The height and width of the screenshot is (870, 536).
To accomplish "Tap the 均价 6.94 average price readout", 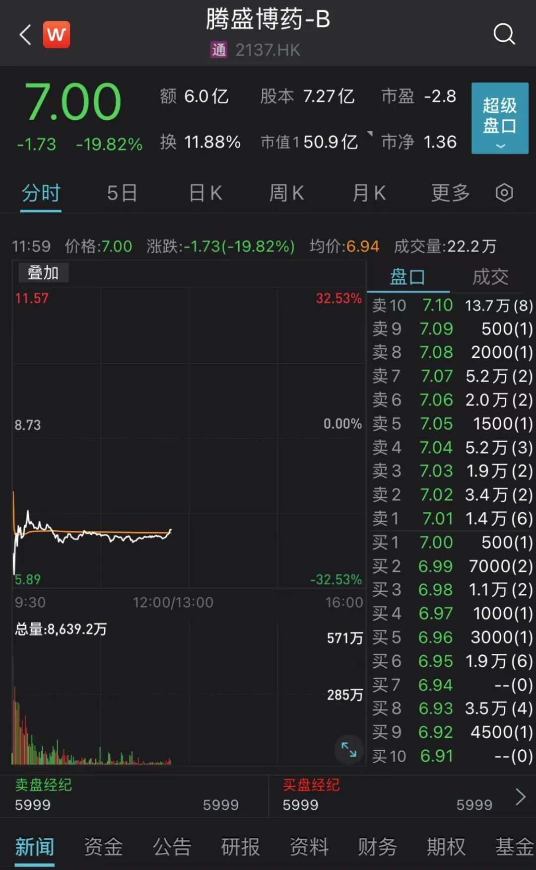I will point(344,246).
